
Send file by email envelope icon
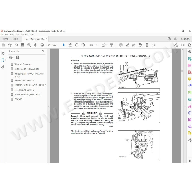tap(183, 45)
